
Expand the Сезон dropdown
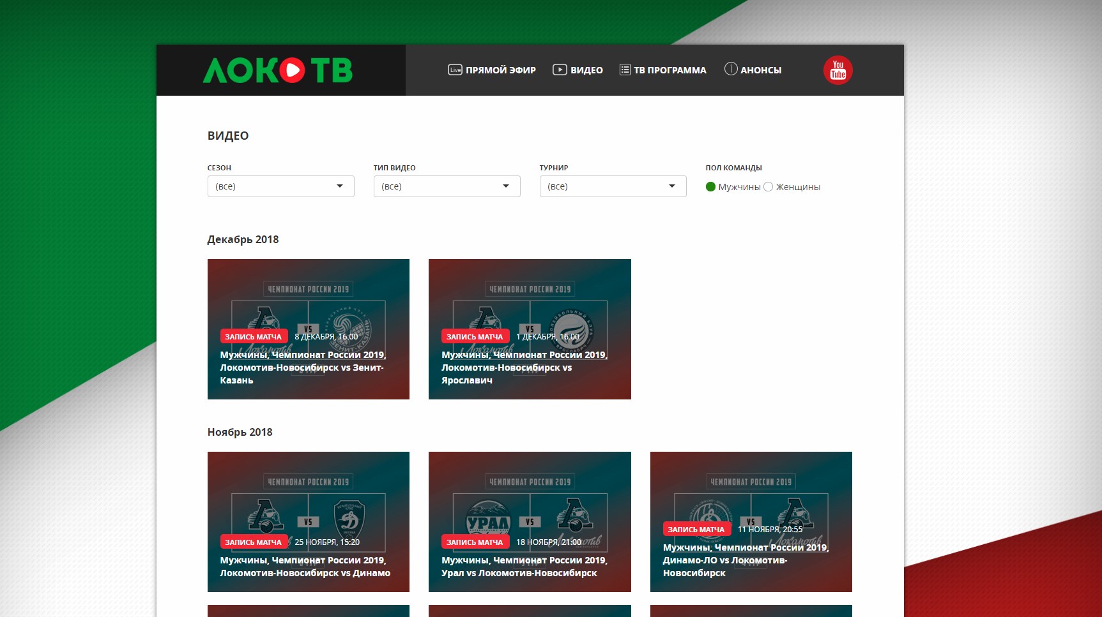point(281,186)
